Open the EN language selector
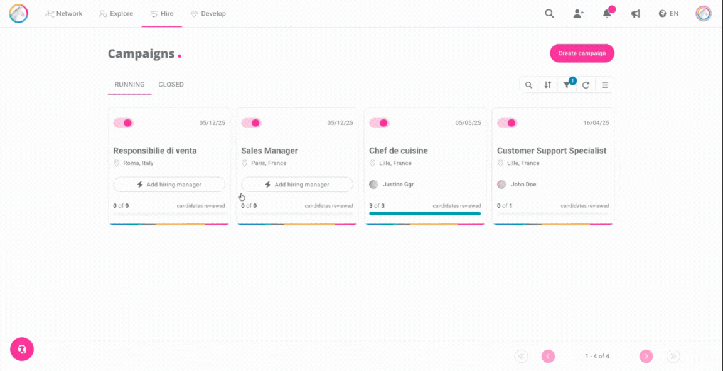 click(x=668, y=13)
